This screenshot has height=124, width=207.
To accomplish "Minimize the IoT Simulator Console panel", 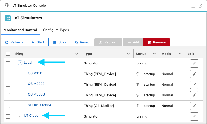I will click(x=193, y=7).
